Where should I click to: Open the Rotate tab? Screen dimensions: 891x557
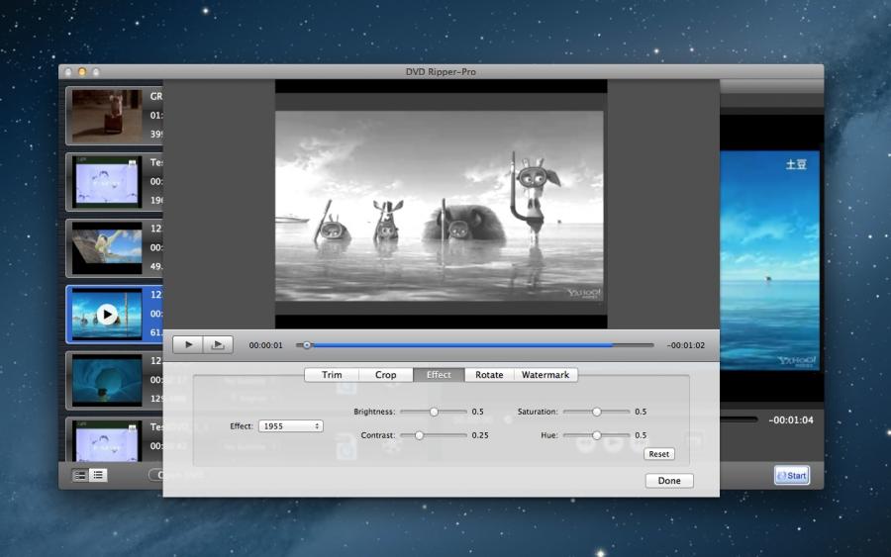point(489,375)
